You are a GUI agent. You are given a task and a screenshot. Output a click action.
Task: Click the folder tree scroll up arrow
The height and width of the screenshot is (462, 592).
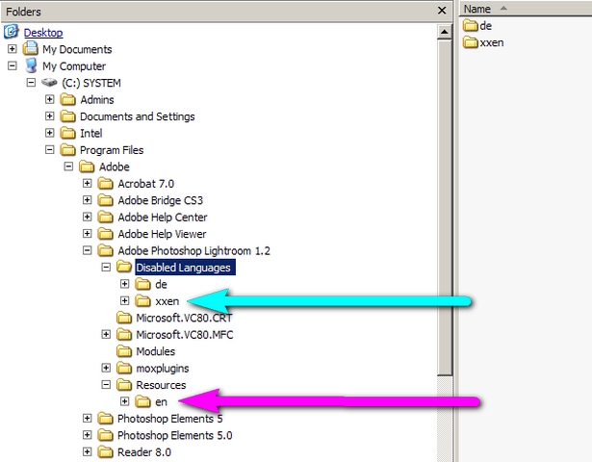(445, 32)
